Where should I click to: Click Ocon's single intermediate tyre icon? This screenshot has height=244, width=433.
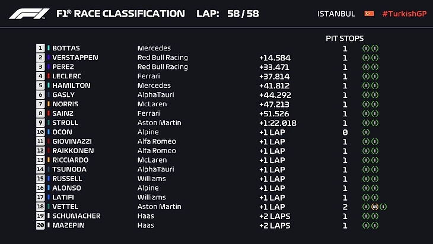(366, 132)
